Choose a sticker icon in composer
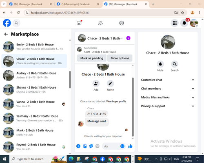This screenshot has height=163, width=204. pyautogui.click(x=91, y=146)
